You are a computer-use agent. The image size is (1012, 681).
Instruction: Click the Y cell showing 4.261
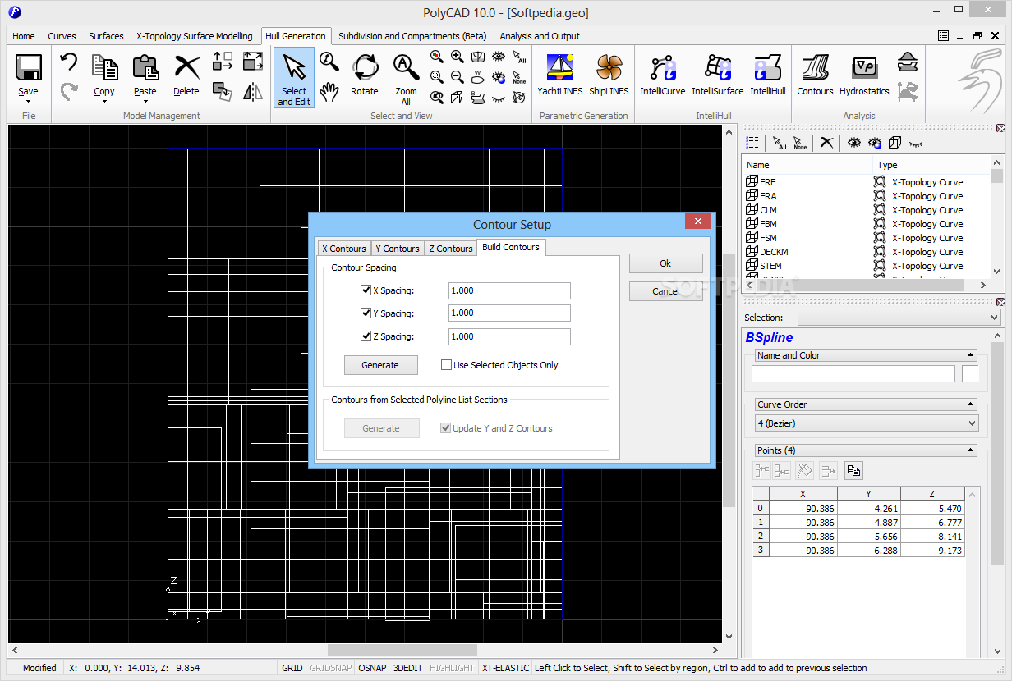click(868, 509)
